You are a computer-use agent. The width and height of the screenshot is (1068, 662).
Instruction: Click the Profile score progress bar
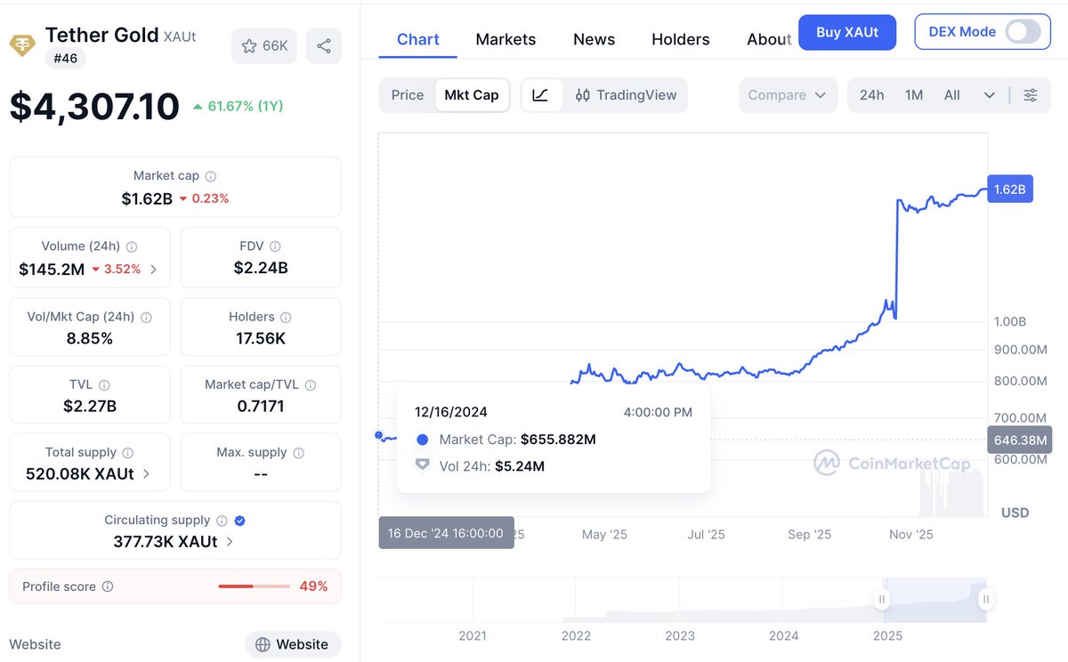255,586
